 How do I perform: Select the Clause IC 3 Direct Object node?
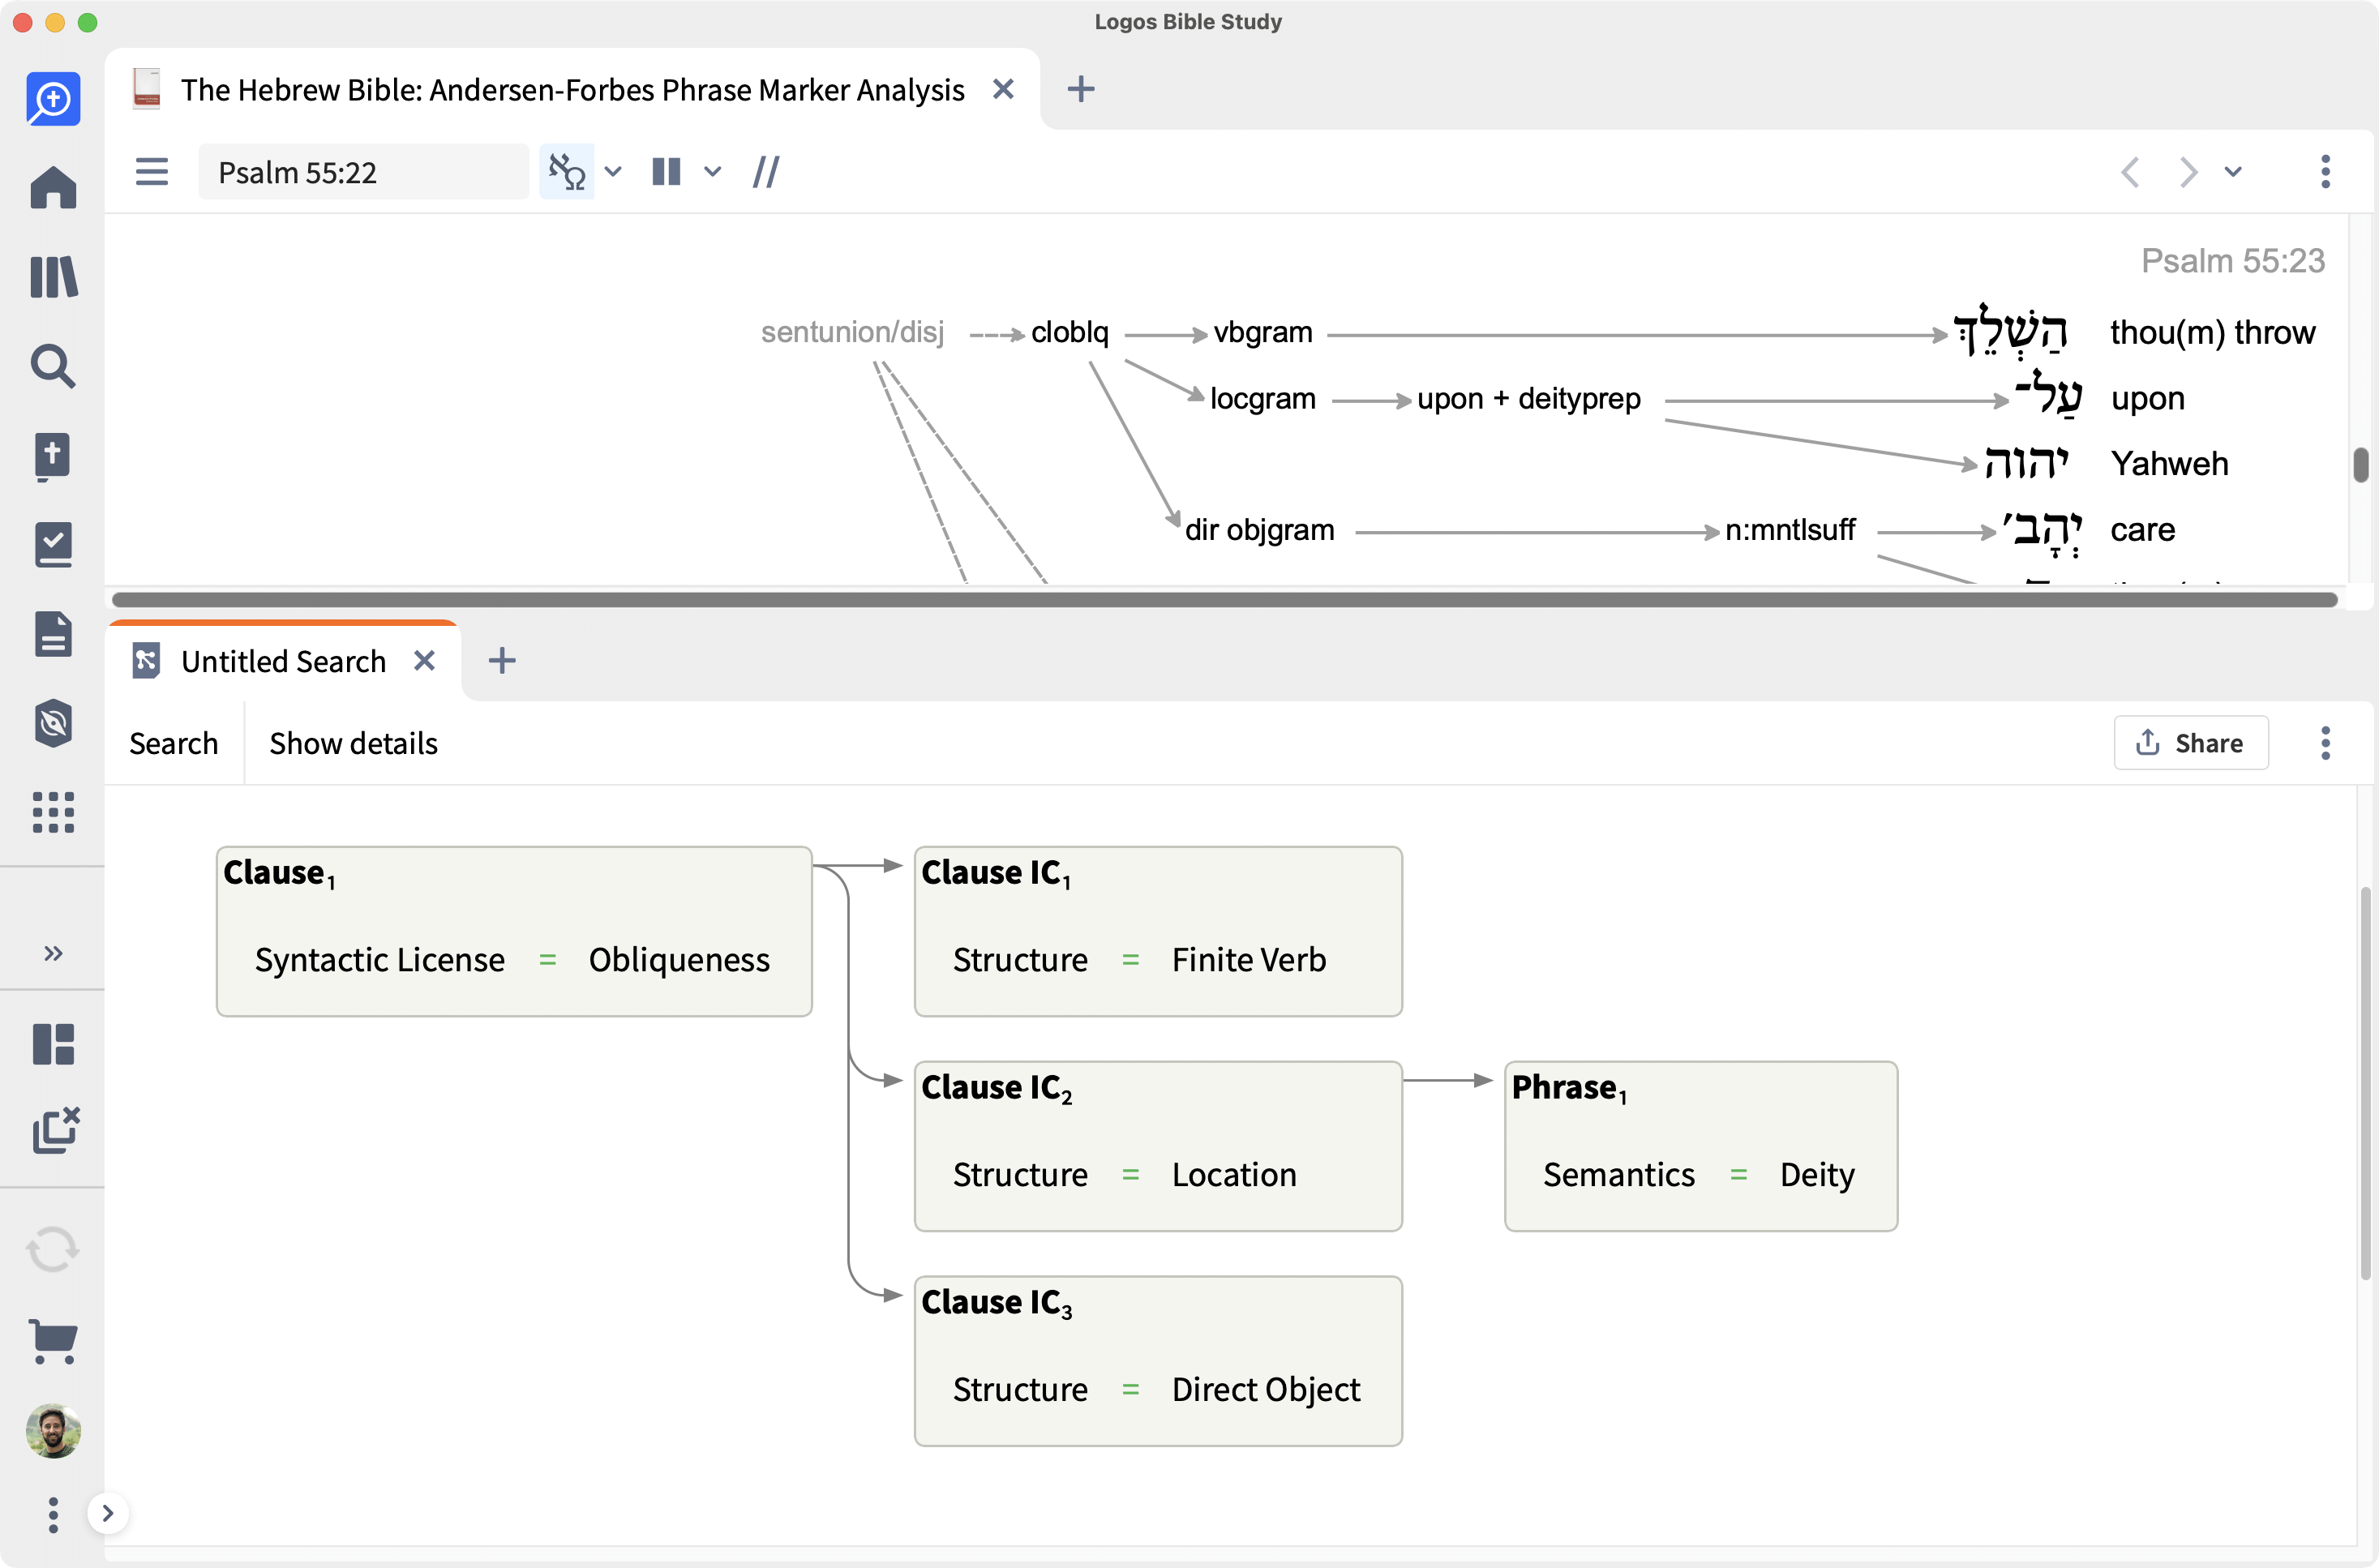1158,1361
